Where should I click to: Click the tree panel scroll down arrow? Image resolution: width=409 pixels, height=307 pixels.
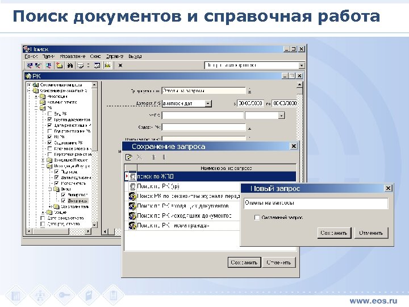pyautogui.click(x=94, y=225)
